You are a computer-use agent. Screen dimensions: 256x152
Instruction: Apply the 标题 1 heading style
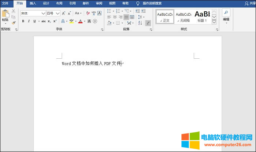point(202,16)
